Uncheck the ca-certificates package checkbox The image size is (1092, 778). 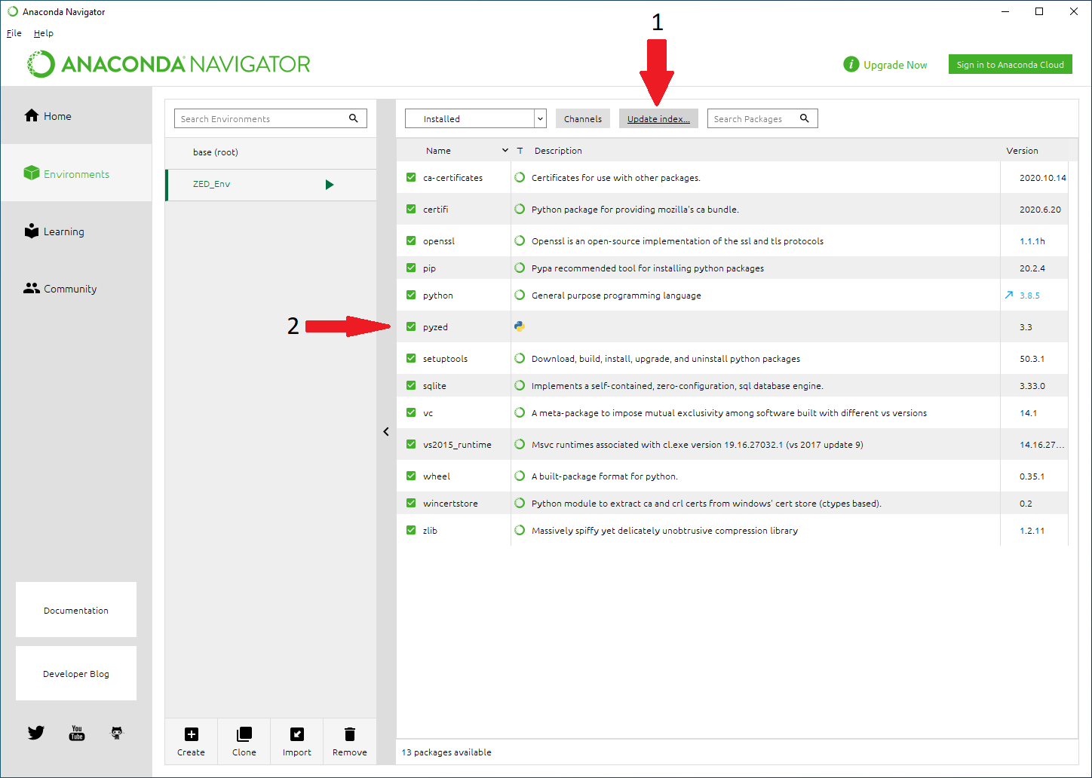[411, 178]
